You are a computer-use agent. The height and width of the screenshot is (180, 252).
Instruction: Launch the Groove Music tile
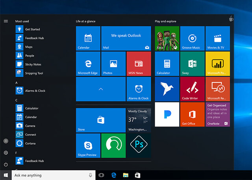coord(193,39)
